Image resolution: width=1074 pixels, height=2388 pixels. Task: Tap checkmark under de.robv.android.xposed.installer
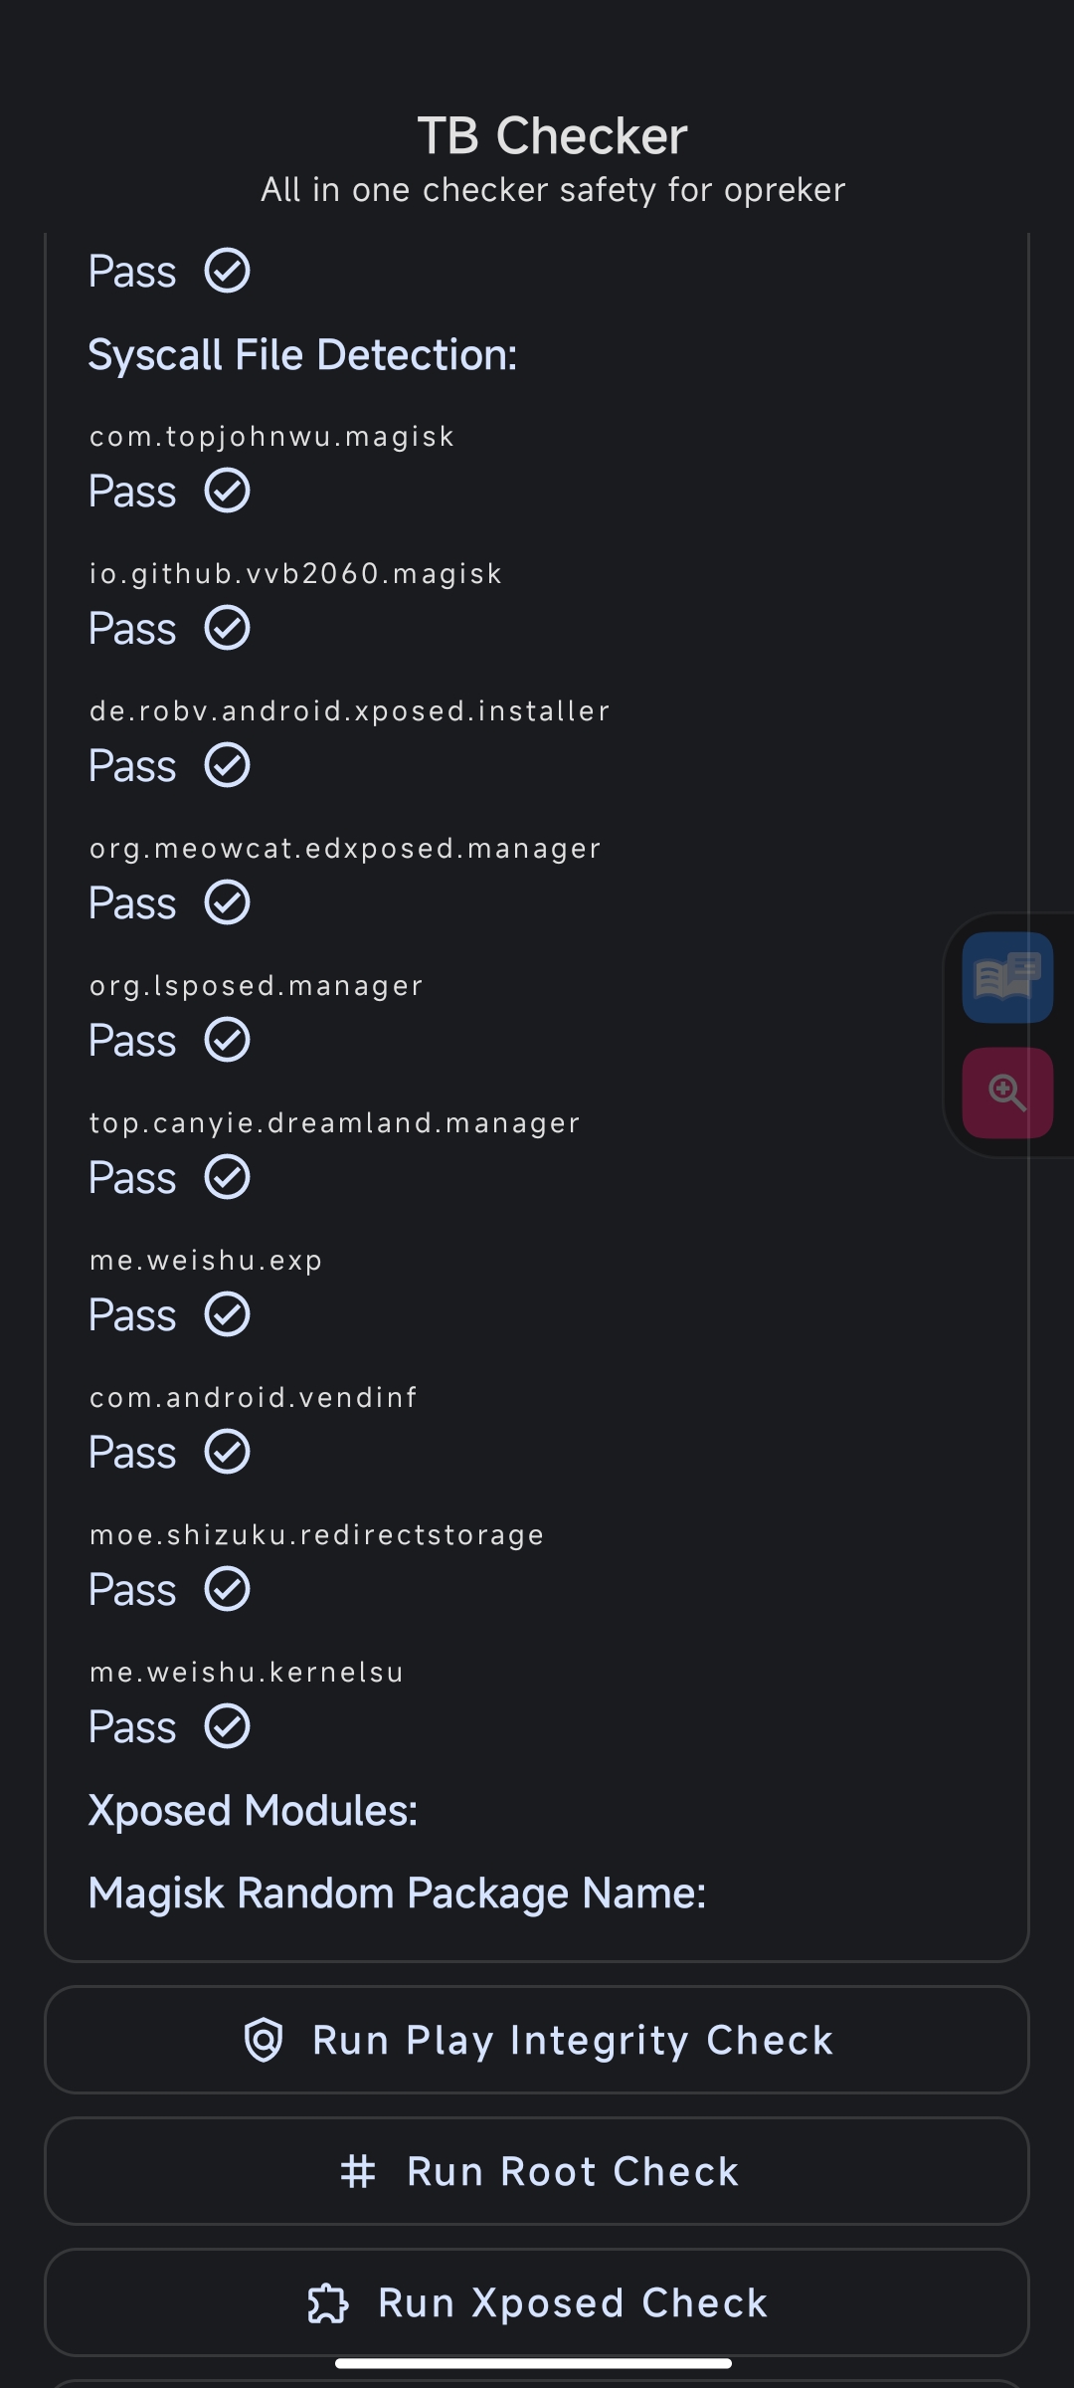coord(228,765)
